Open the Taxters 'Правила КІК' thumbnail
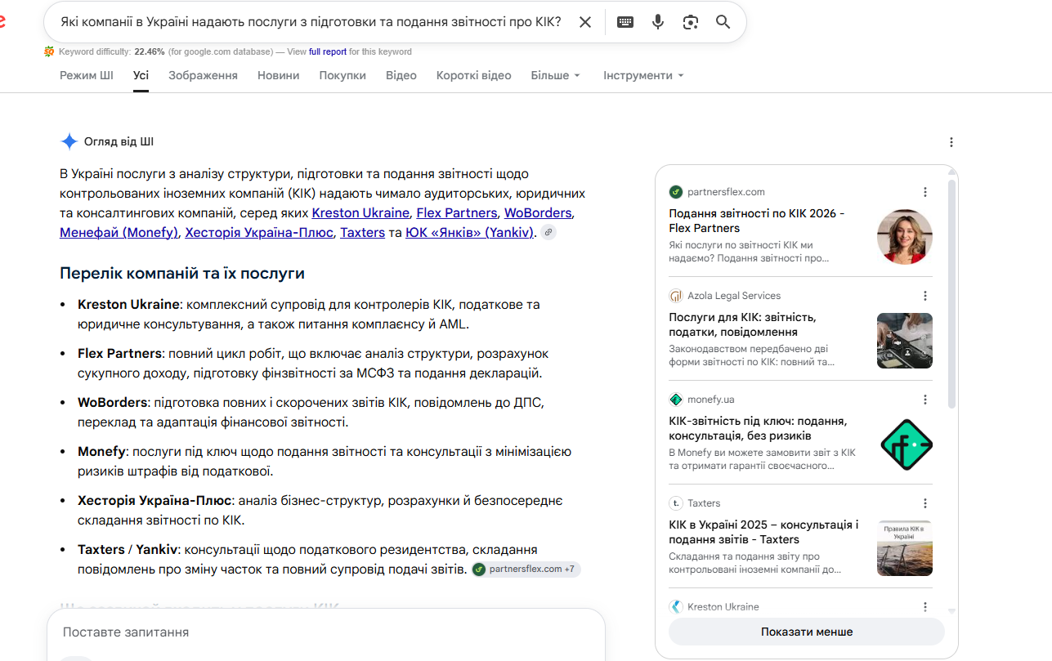Image resolution: width=1052 pixels, height=661 pixels. click(x=905, y=548)
